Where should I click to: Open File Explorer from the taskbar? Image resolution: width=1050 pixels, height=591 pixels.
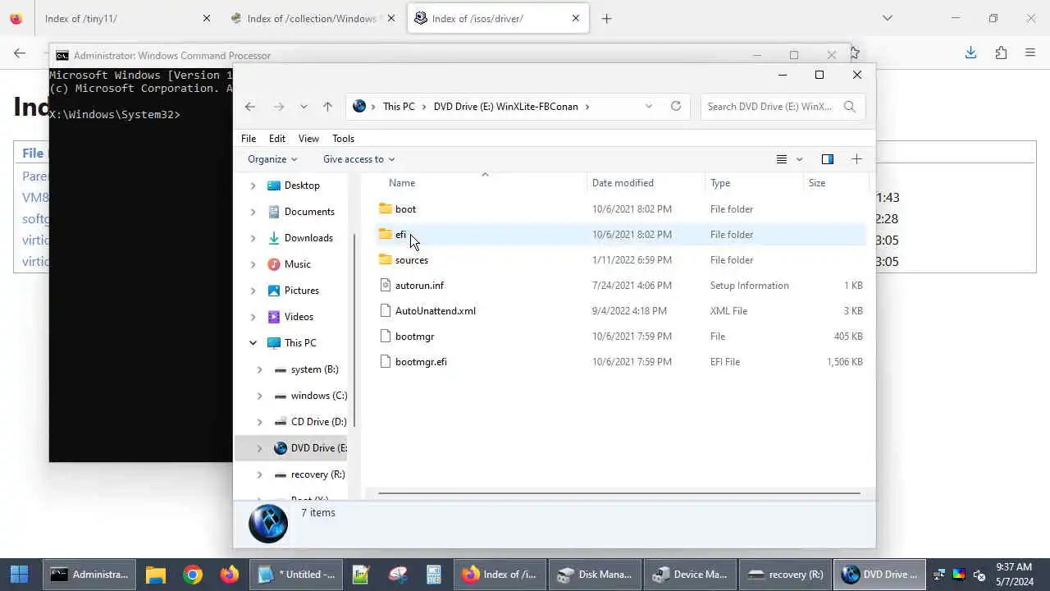click(156, 575)
